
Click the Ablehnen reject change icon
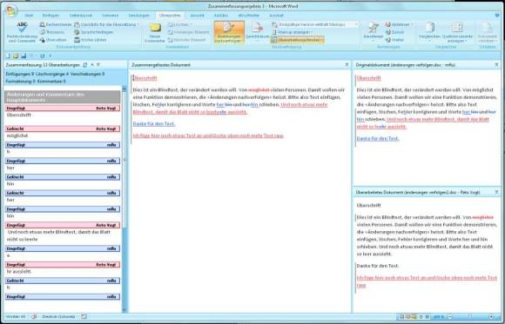[x=387, y=24]
